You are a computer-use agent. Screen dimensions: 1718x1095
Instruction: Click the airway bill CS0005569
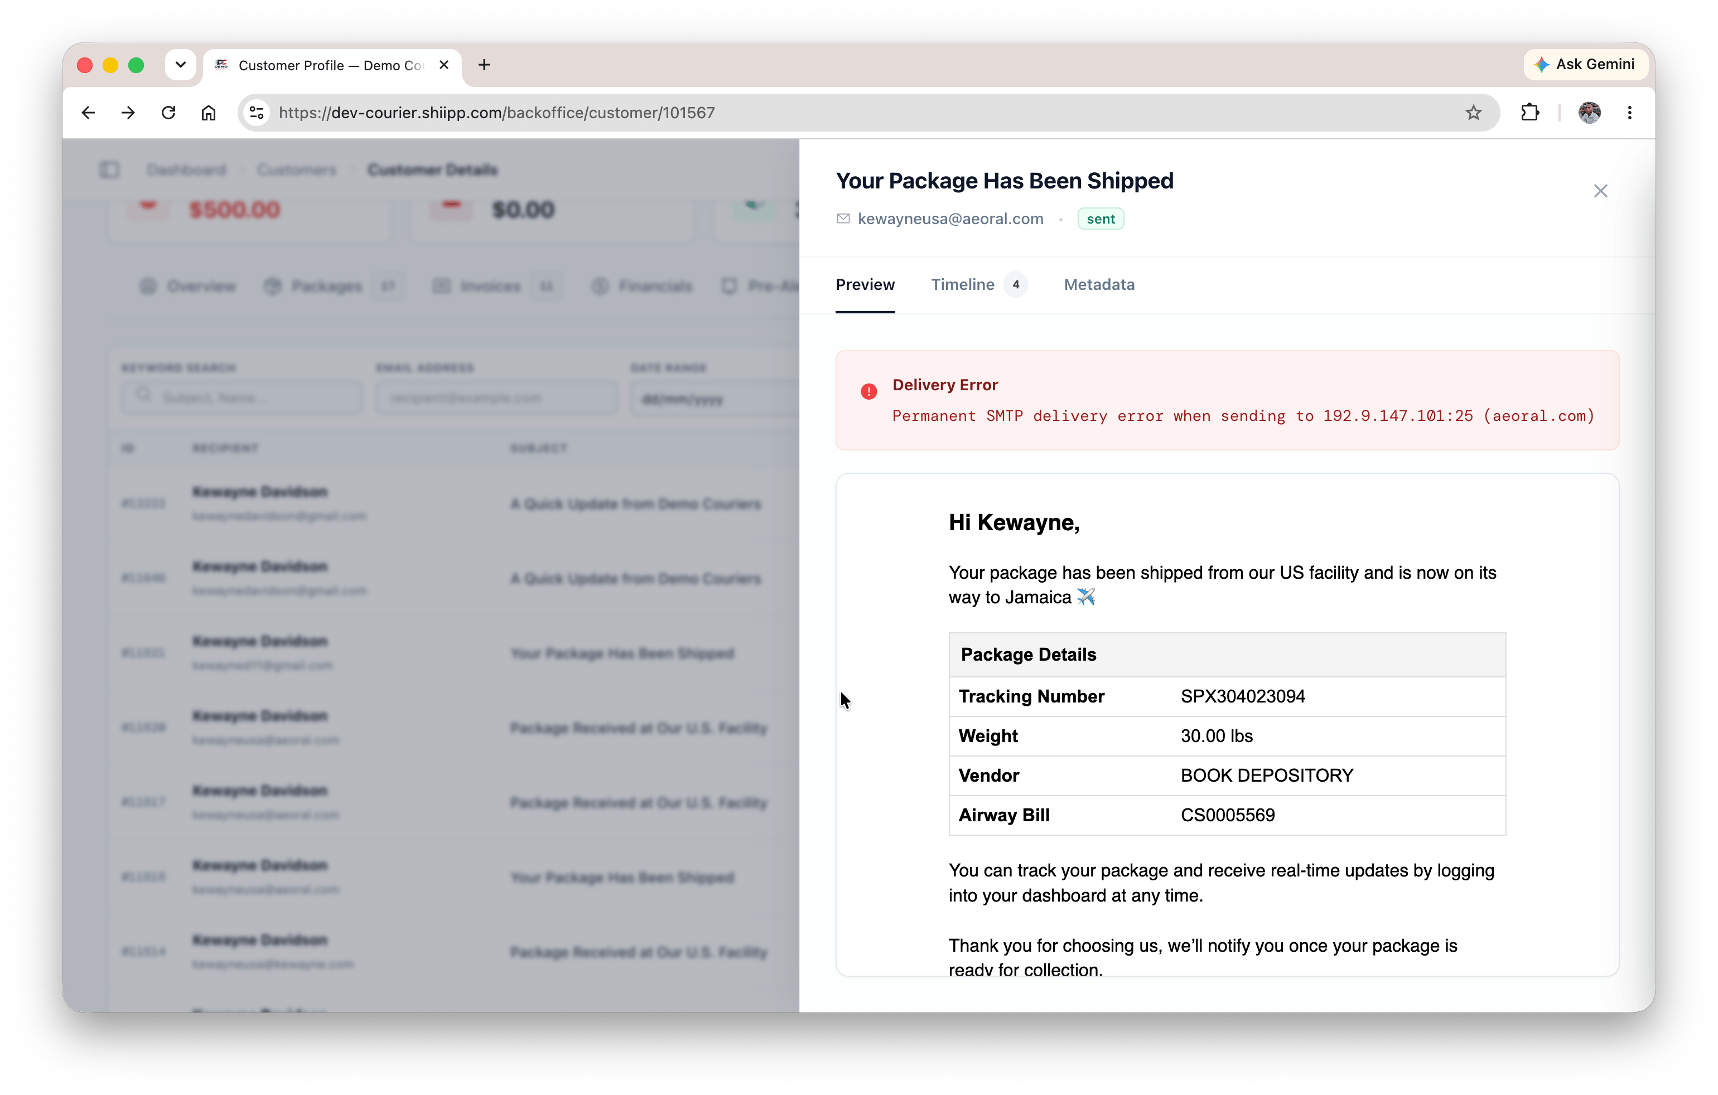click(1227, 815)
